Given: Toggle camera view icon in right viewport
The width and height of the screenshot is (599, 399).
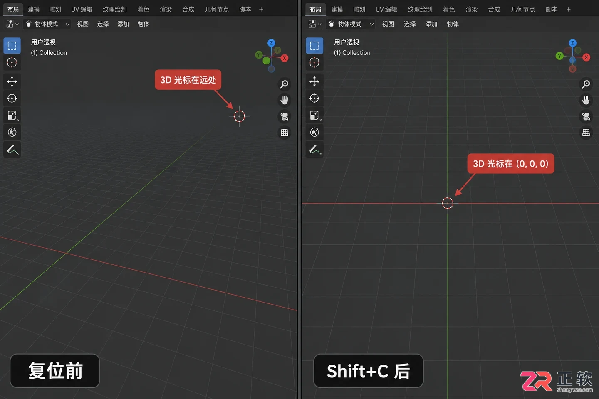Looking at the screenshot, I should point(586,116).
